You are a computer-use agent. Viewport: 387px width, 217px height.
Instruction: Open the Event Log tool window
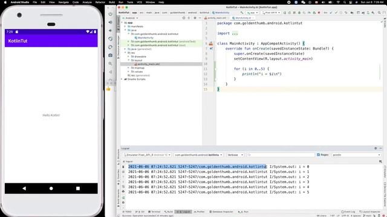point(348,212)
